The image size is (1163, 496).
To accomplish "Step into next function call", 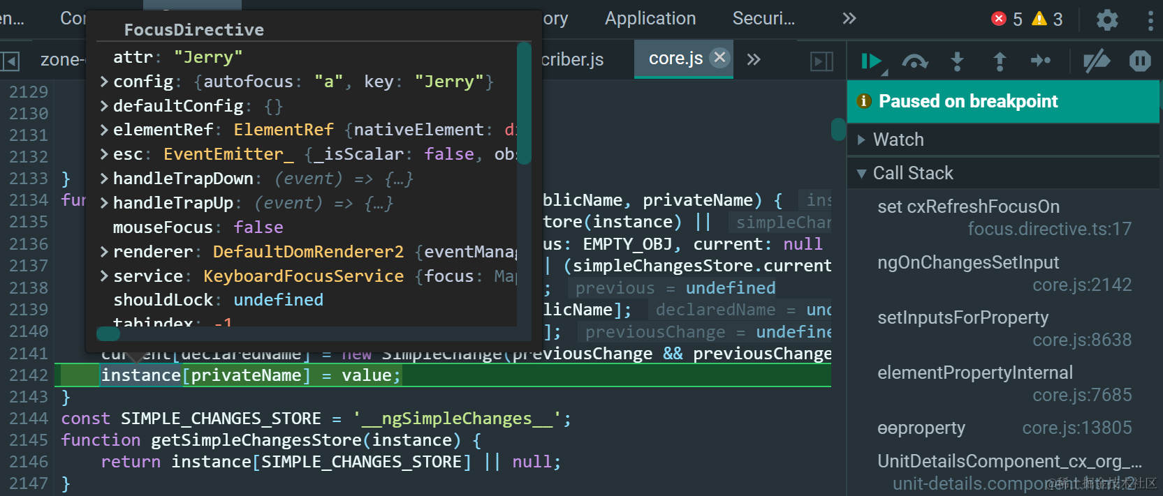I will coord(958,61).
